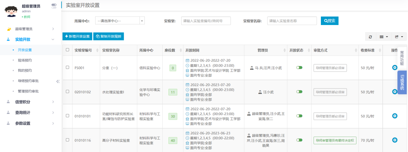Toggle open status for lab FS001
The image size is (408, 152).
[x=299, y=68]
